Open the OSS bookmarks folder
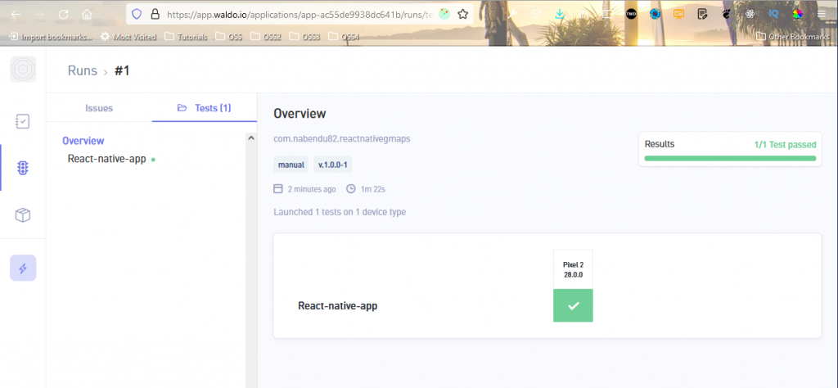This screenshot has height=388, width=838. [x=228, y=37]
